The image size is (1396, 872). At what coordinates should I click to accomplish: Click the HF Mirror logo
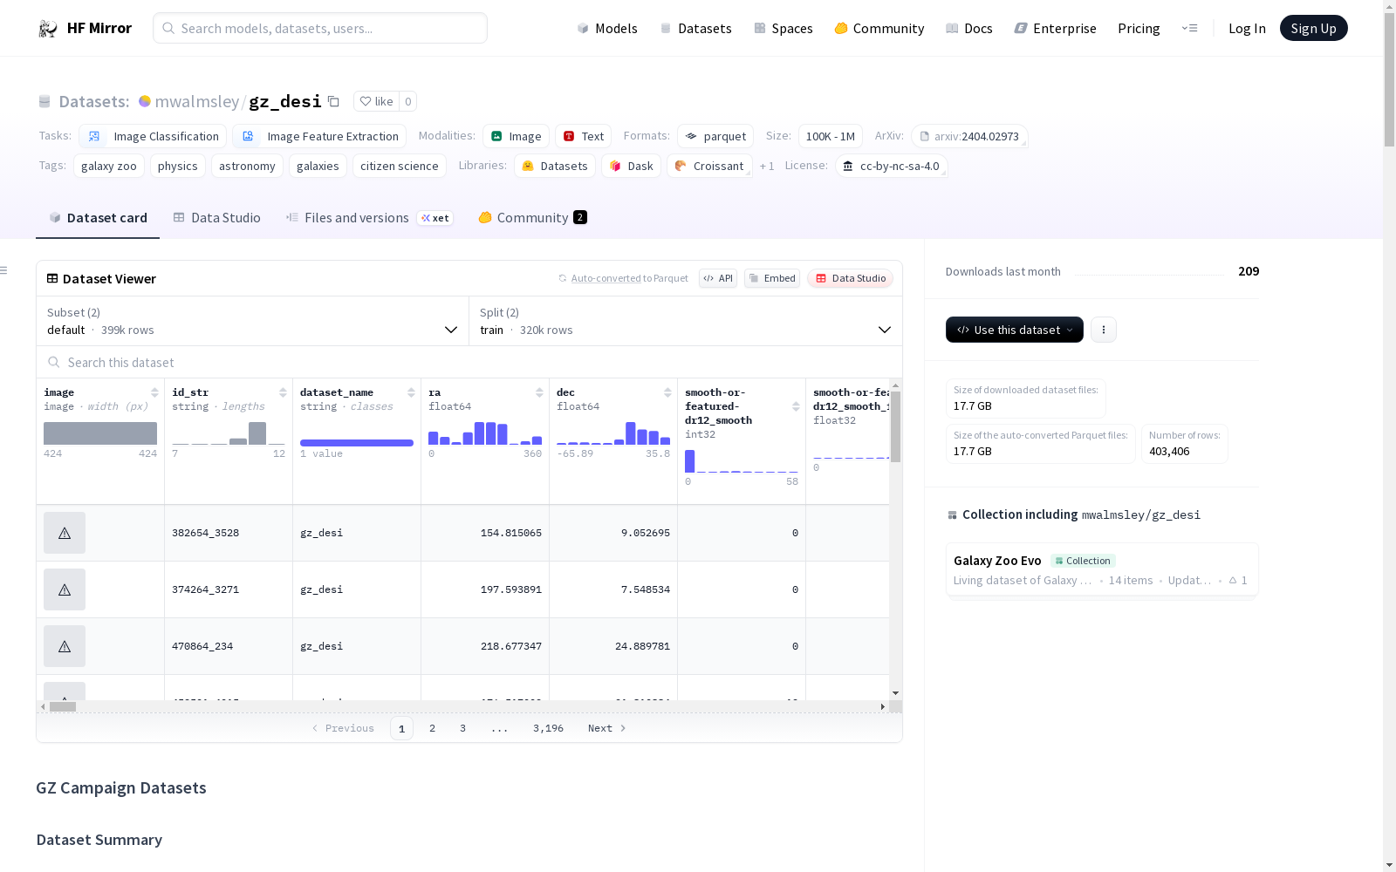85,28
